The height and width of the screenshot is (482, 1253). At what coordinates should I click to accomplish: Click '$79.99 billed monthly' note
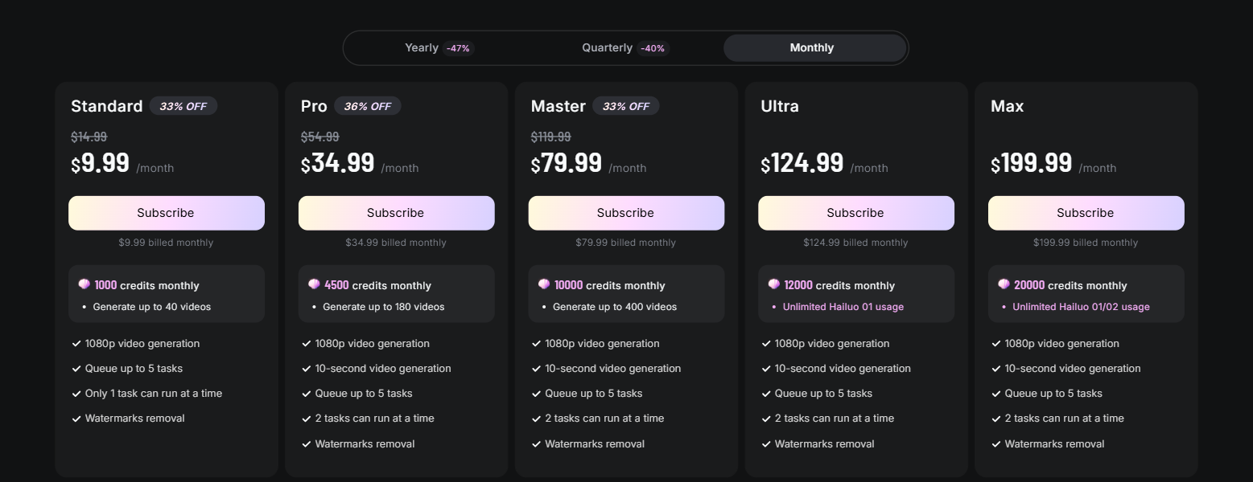pyautogui.click(x=626, y=243)
